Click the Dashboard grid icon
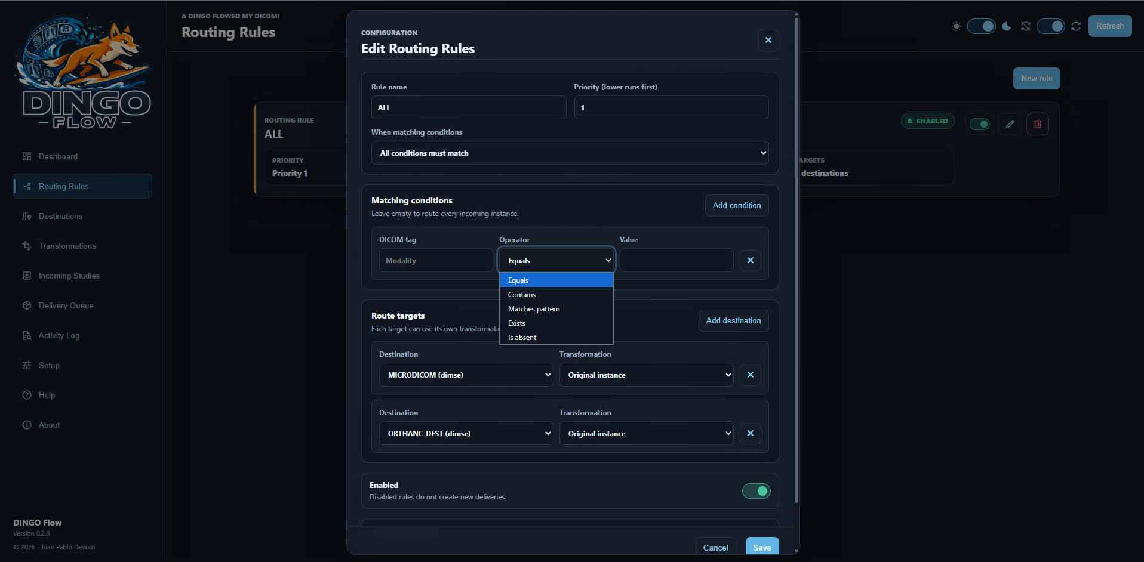Screen dimensions: 1144x562 click(x=27, y=156)
